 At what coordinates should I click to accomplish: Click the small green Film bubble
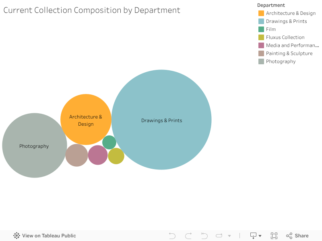109,142
